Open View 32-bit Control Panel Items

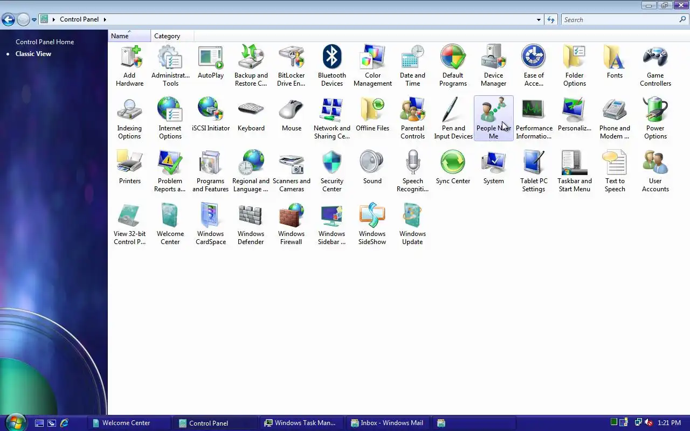tap(129, 225)
